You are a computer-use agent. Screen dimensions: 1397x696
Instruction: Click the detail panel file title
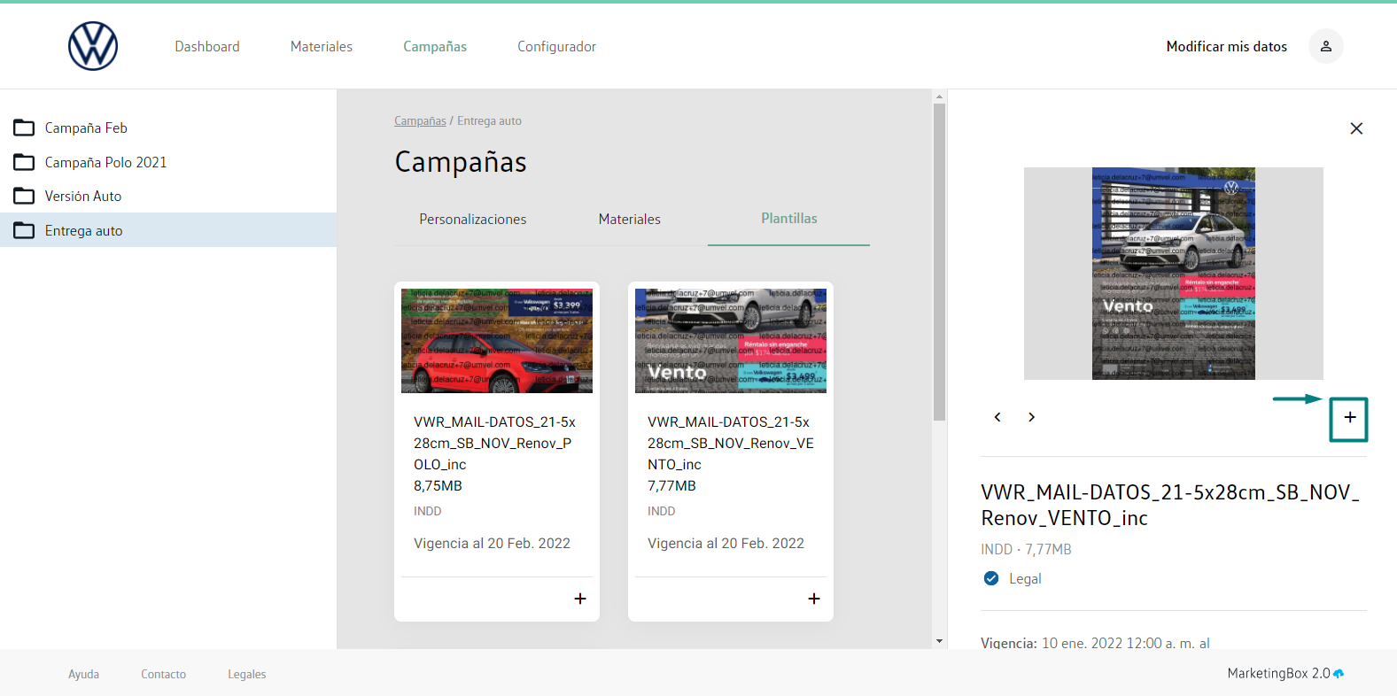pos(1170,505)
